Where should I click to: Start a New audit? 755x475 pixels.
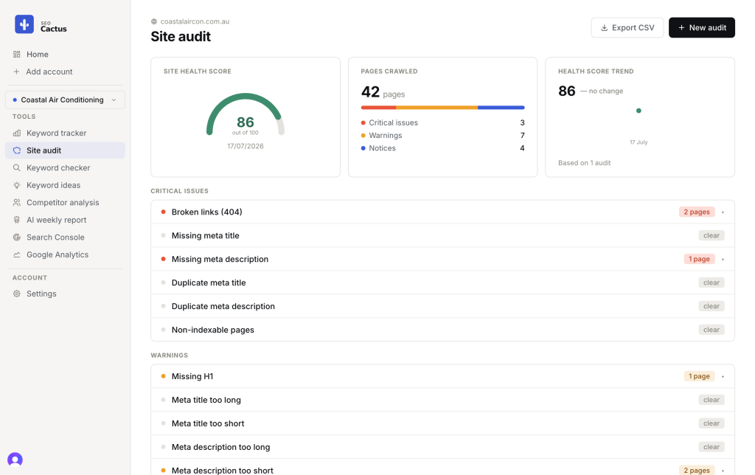(x=702, y=27)
